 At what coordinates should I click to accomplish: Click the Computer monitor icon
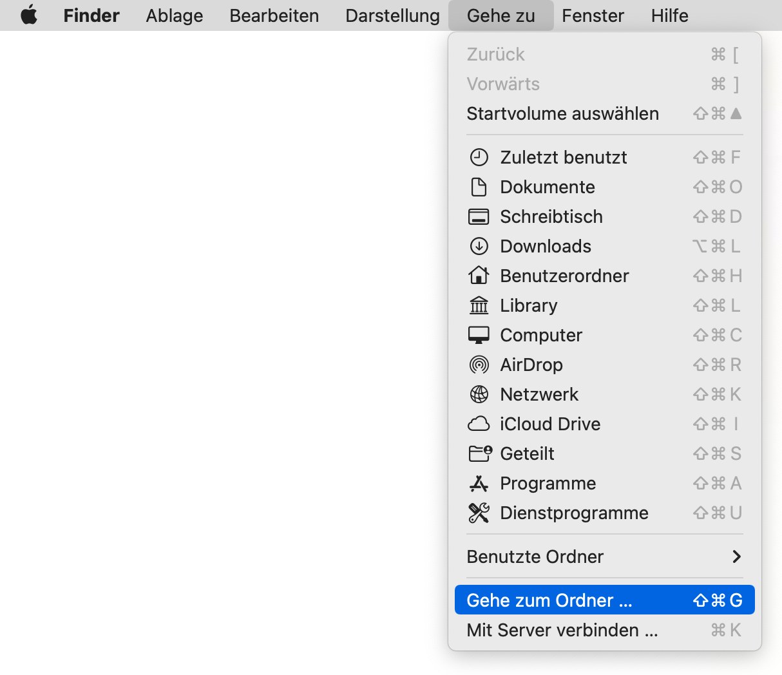479,335
